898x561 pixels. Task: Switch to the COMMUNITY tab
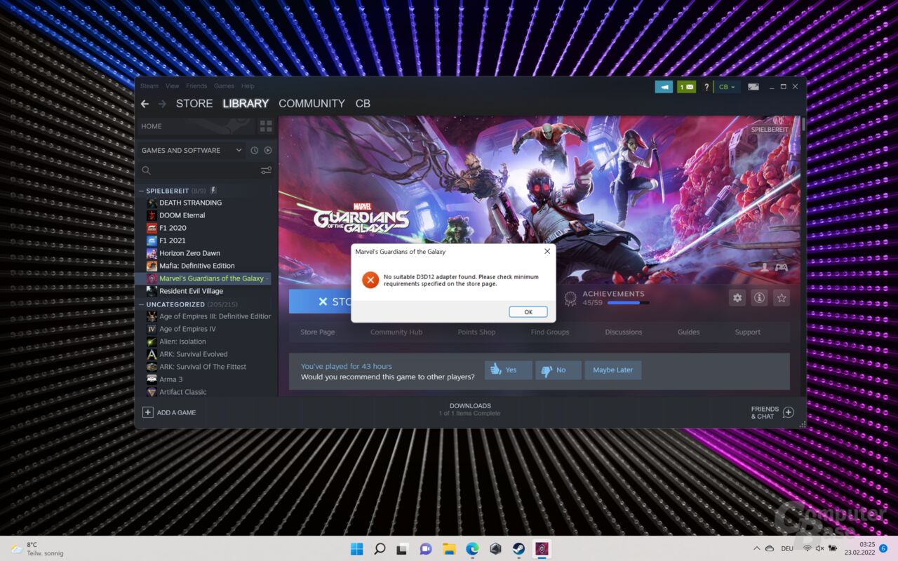pos(311,103)
